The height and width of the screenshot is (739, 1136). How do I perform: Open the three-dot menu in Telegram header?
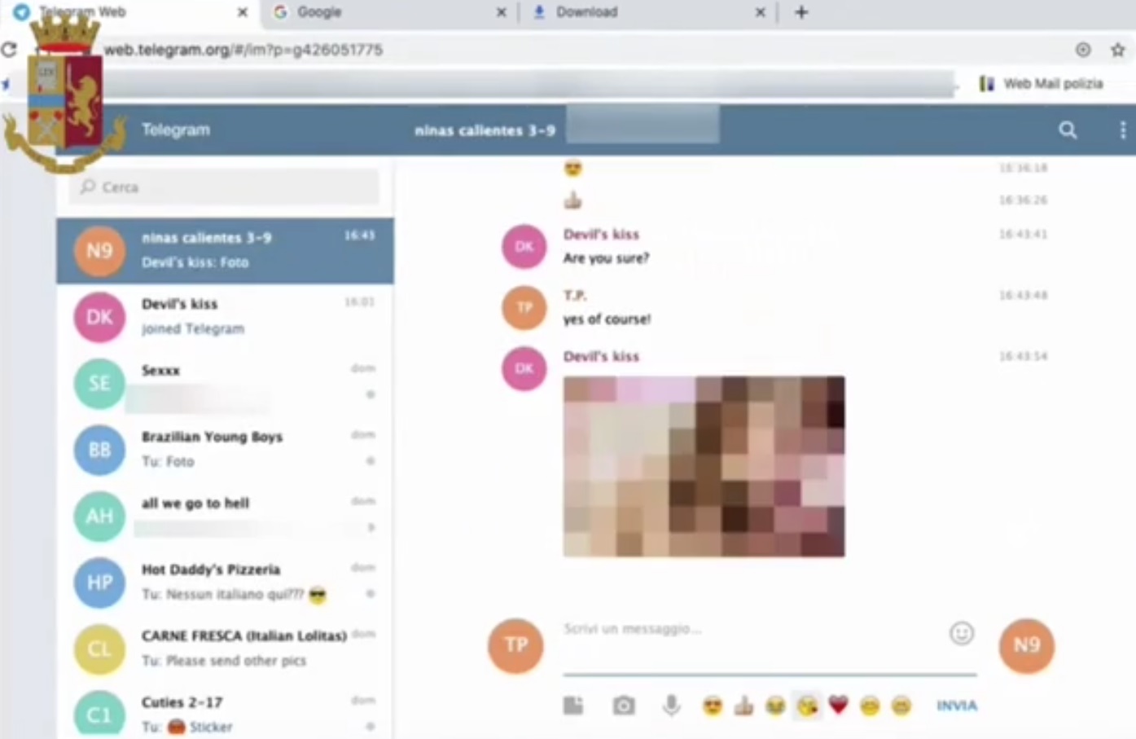(x=1122, y=130)
